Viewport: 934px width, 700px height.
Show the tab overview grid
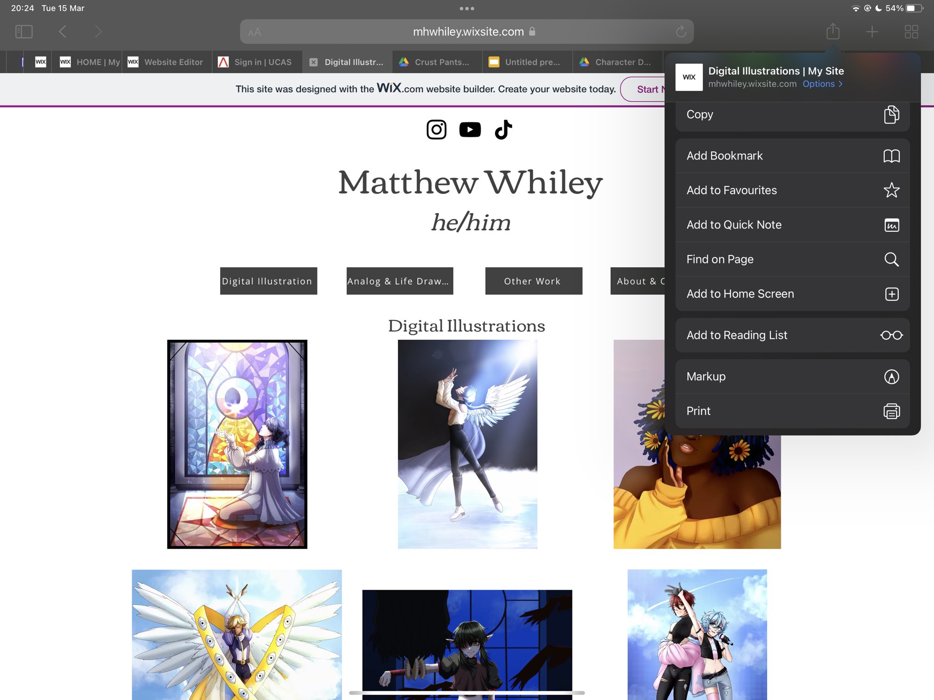pyautogui.click(x=911, y=31)
